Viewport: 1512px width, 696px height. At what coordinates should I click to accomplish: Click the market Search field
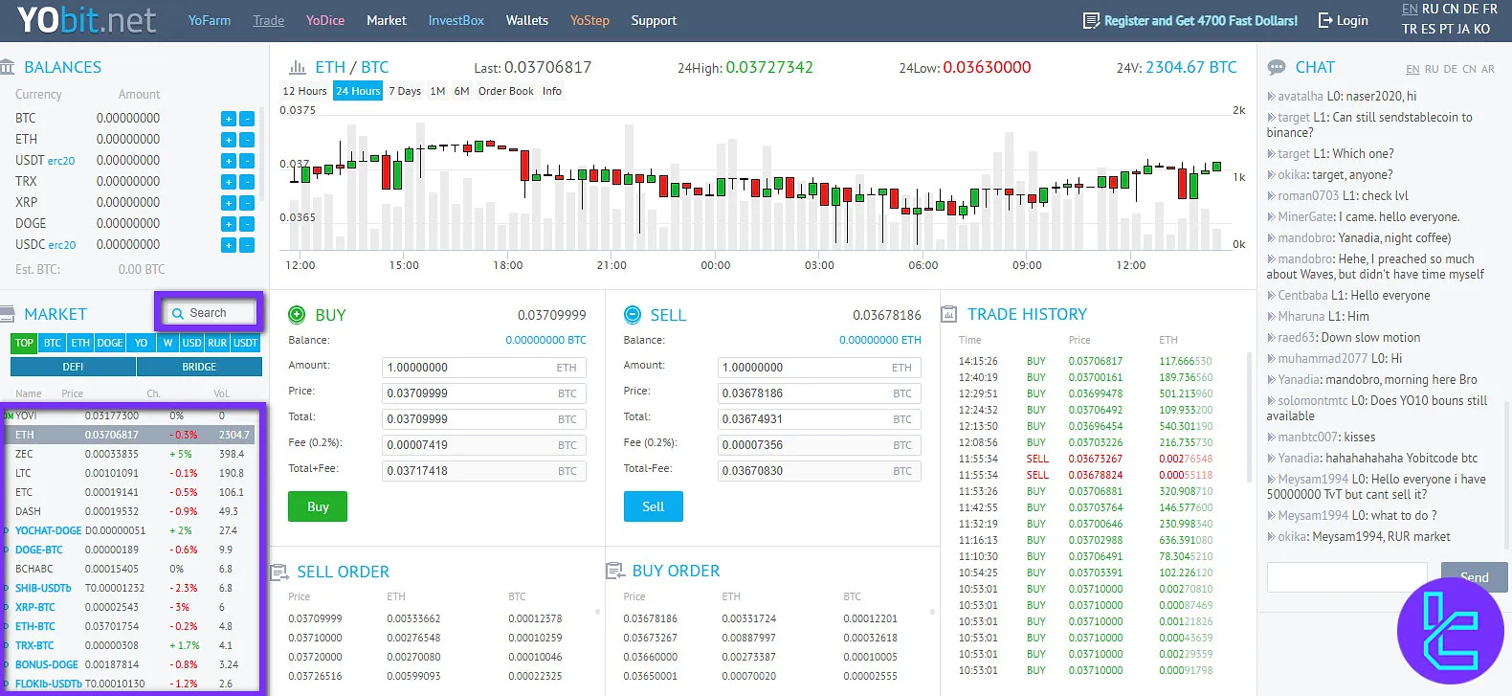point(210,313)
